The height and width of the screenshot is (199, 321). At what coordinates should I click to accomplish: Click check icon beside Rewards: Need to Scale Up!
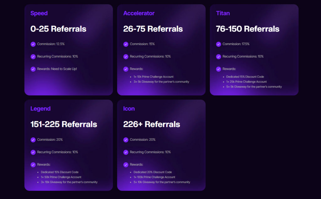pos(33,69)
